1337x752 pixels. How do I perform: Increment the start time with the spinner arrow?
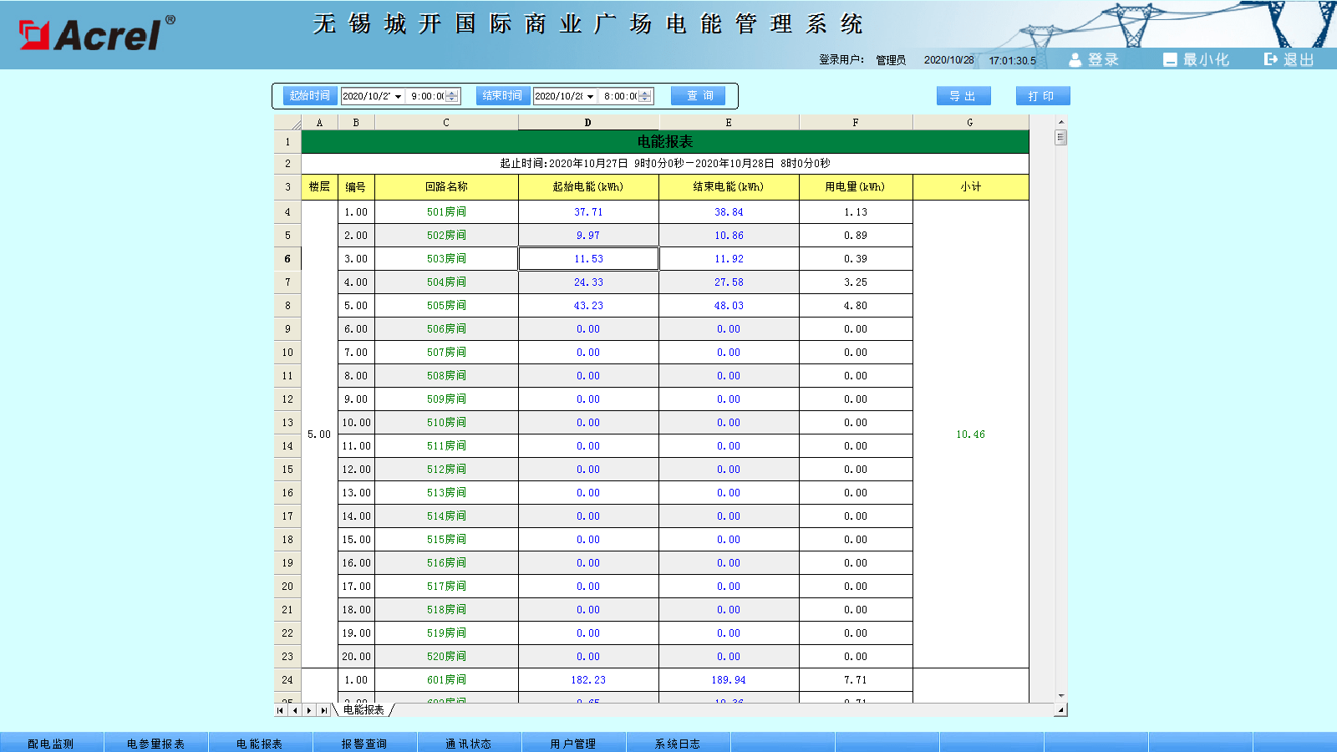coord(451,92)
